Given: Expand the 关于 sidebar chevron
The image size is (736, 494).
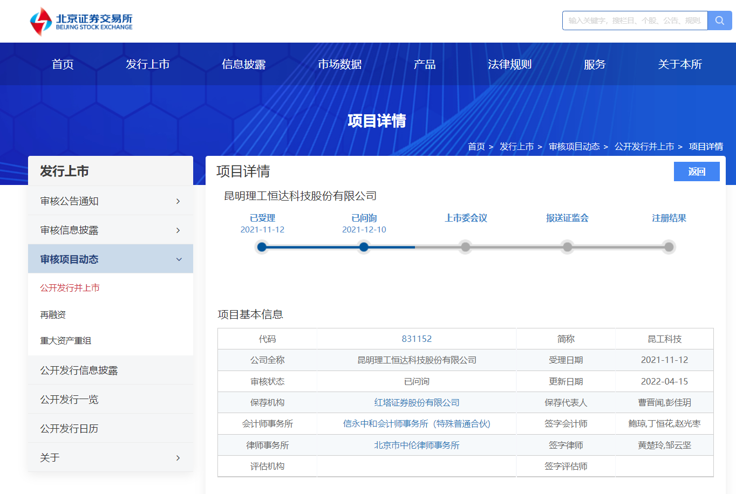Looking at the screenshot, I should [178, 458].
